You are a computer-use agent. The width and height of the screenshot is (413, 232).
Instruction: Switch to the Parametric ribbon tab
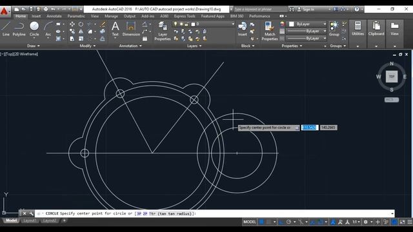click(76, 16)
